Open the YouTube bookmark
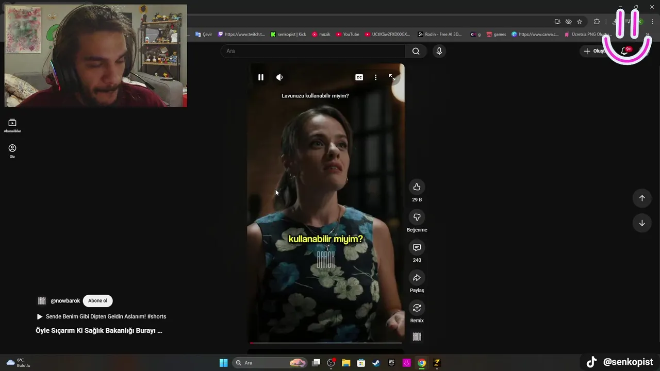 [348, 35]
